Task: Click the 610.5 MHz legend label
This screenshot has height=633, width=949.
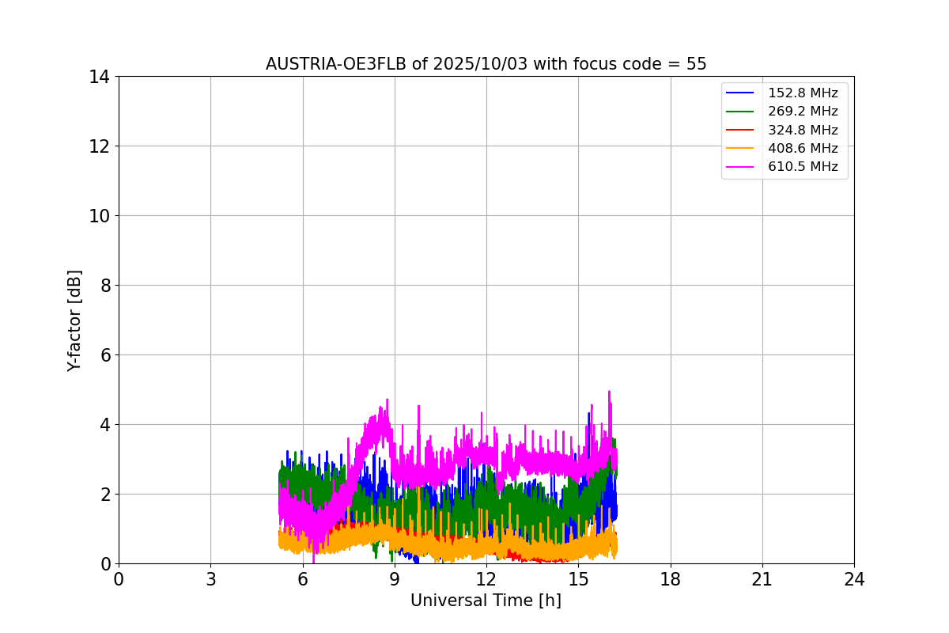Action: coord(803,167)
